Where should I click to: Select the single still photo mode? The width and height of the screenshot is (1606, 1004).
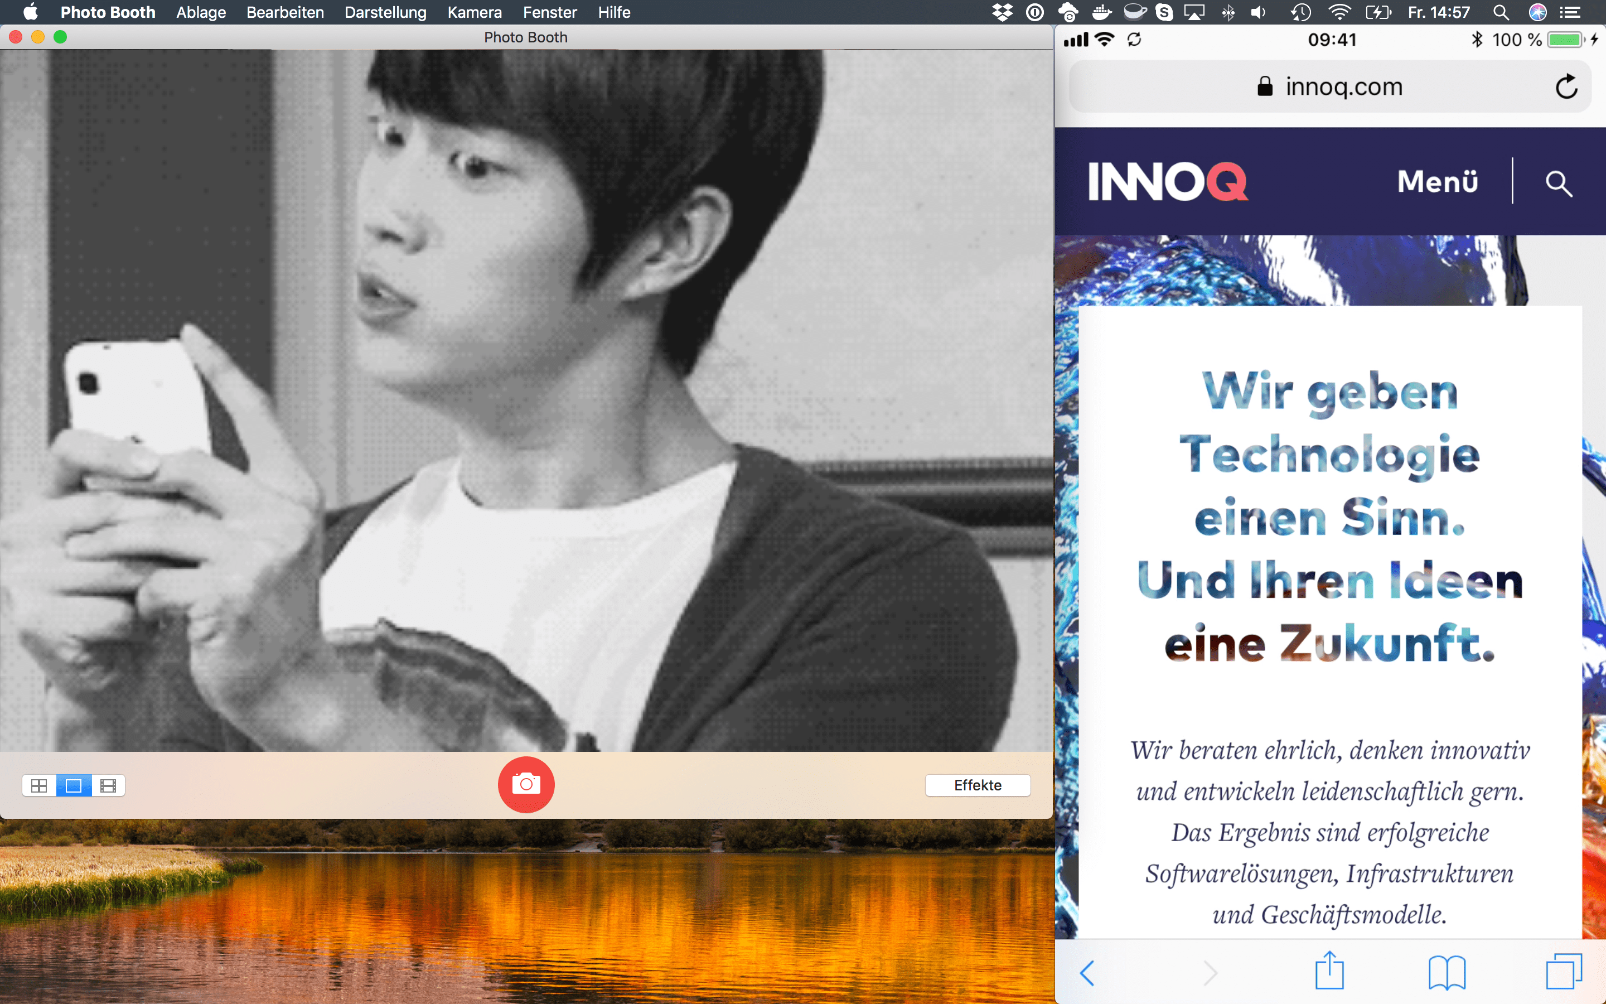click(x=74, y=785)
